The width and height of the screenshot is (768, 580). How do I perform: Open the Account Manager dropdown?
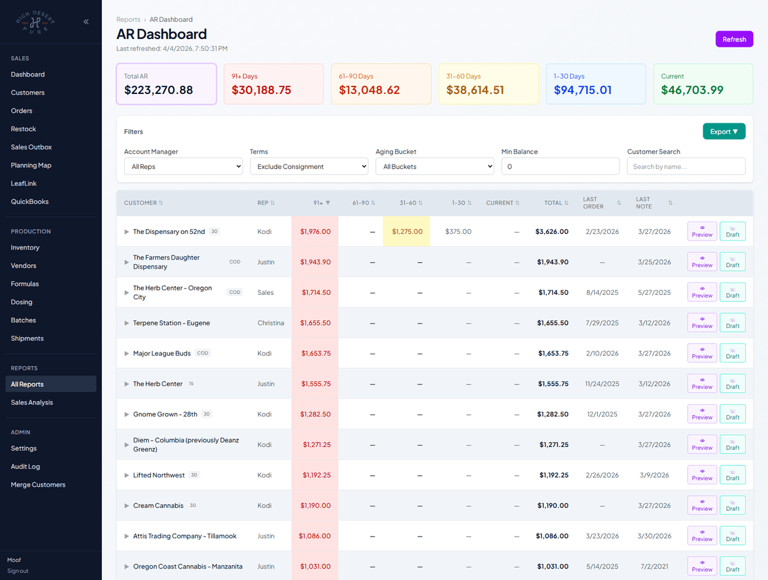[183, 166]
